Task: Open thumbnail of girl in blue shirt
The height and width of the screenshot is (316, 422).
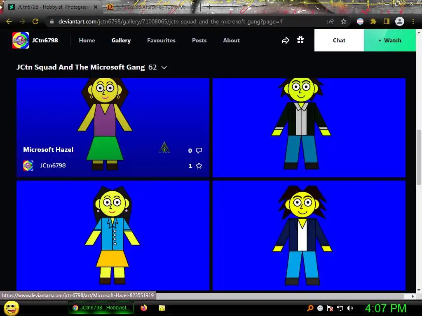Action: (x=113, y=235)
